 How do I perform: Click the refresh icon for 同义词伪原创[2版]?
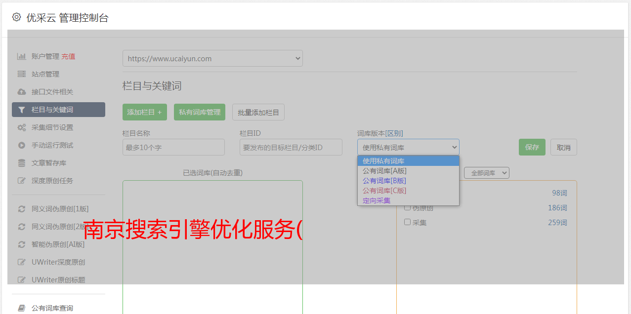(x=21, y=227)
